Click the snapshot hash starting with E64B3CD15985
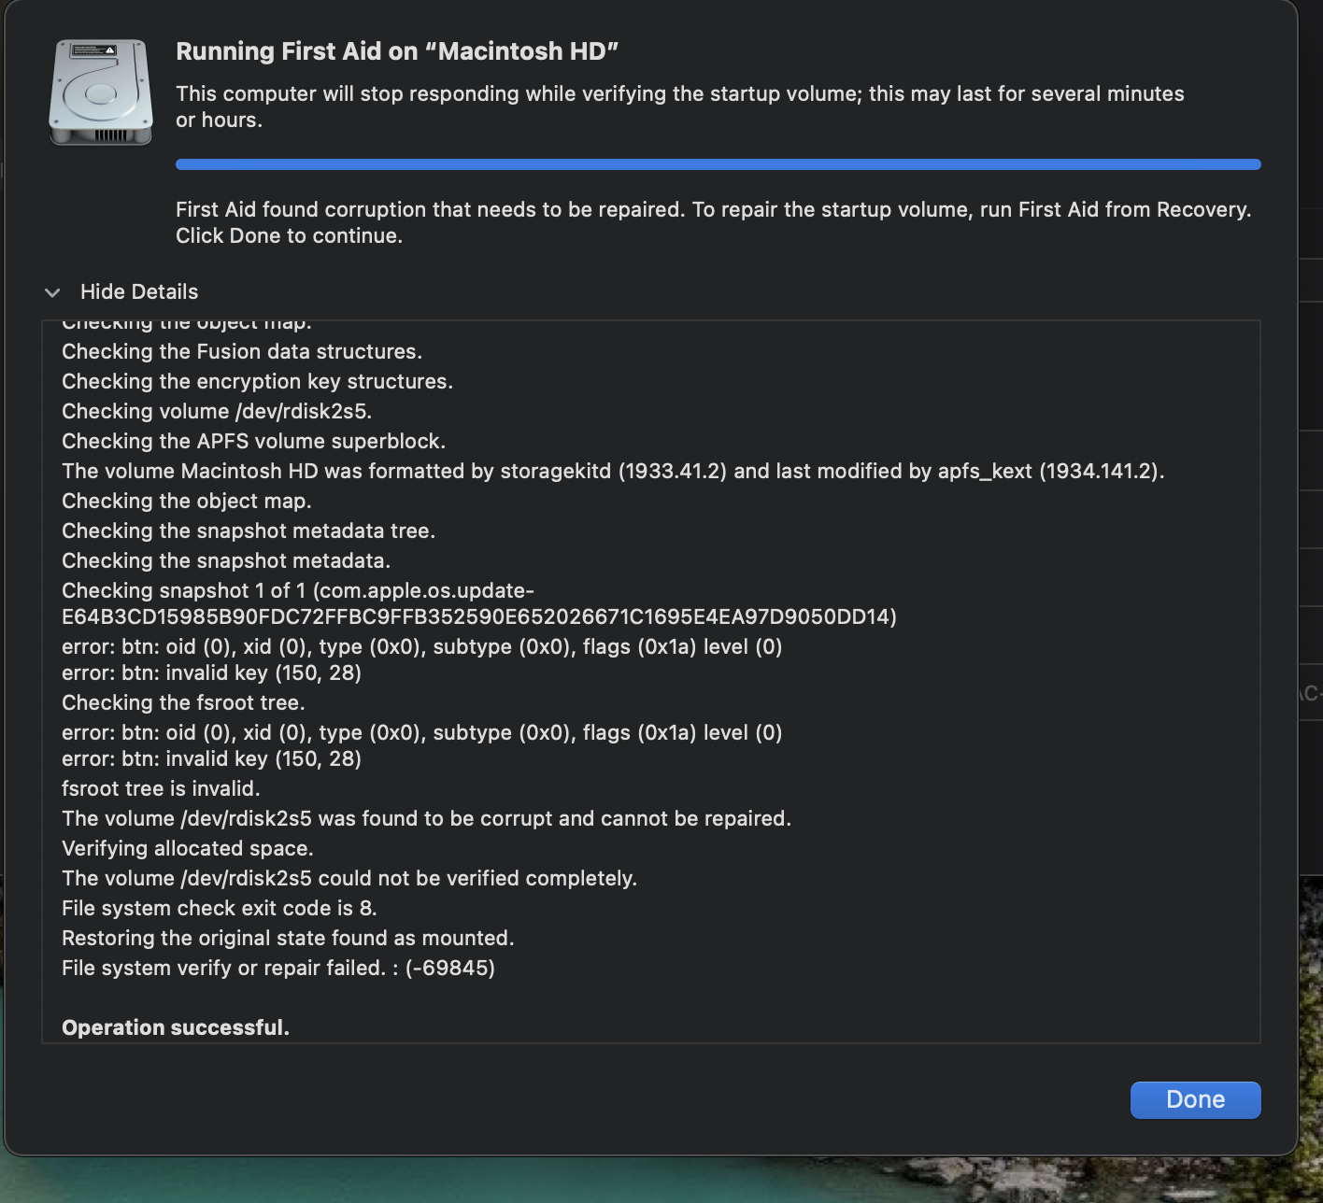This screenshot has height=1203, width=1323. [x=479, y=616]
